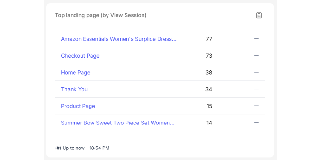The image size is (321, 160).
Task: Open Summer Bow Sweet Two Piece Set link
Action: [x=118, y=123]
